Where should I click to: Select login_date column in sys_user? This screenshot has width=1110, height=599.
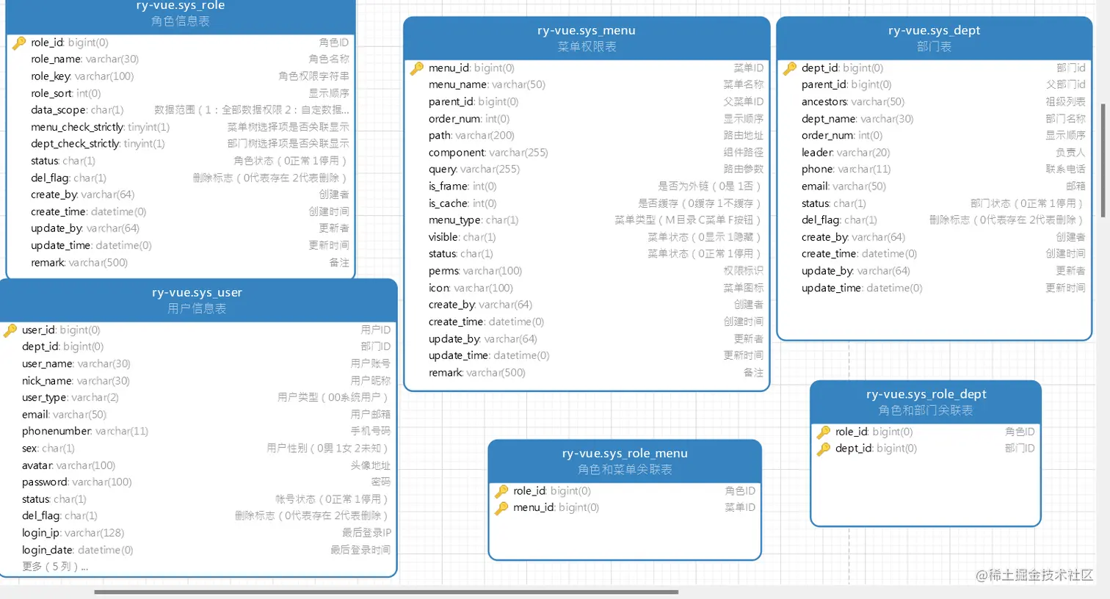pos(197,550)
